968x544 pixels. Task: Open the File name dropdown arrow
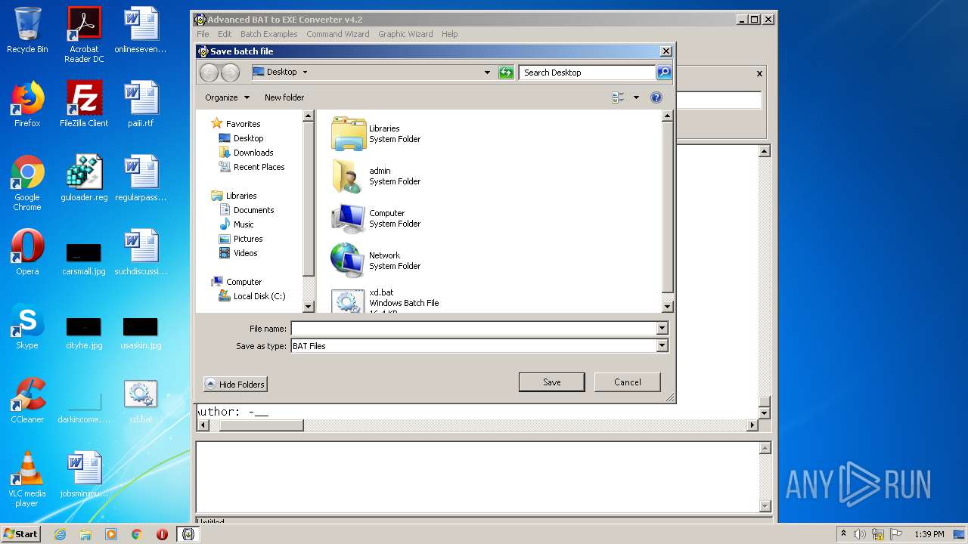click(662, 329)
